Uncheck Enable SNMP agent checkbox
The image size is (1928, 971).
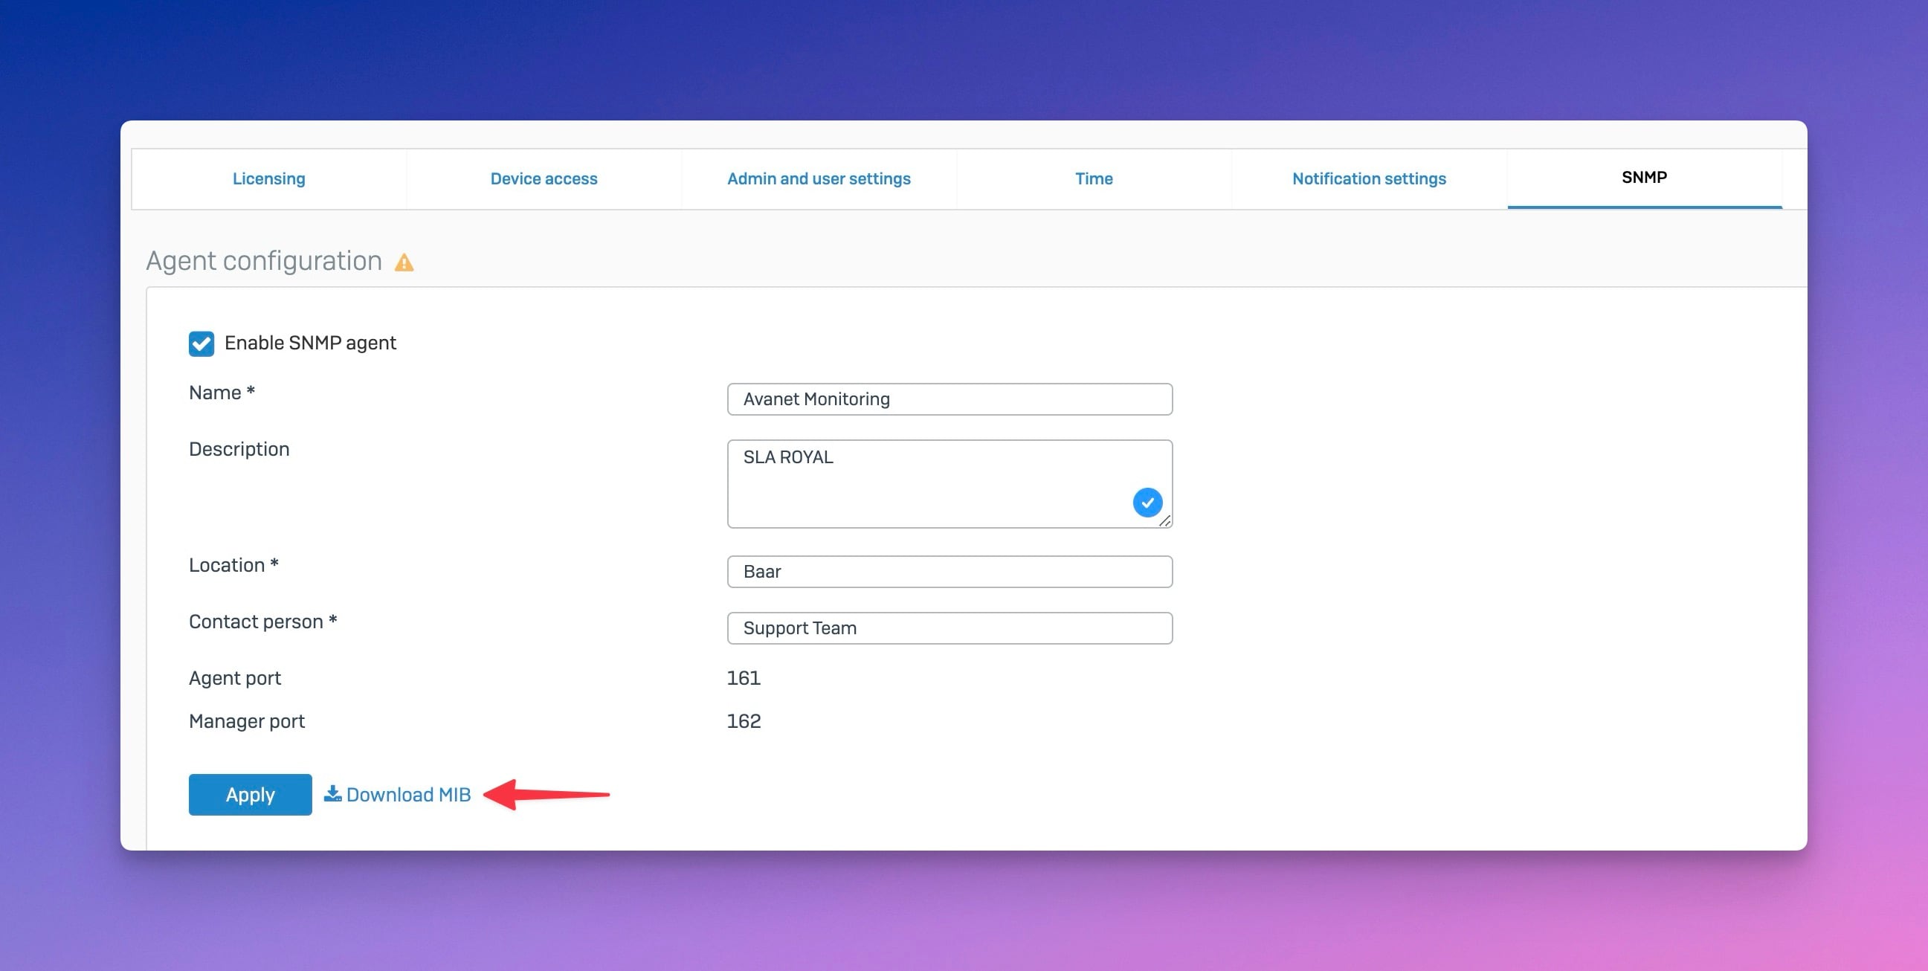click(x=201, y=343)
